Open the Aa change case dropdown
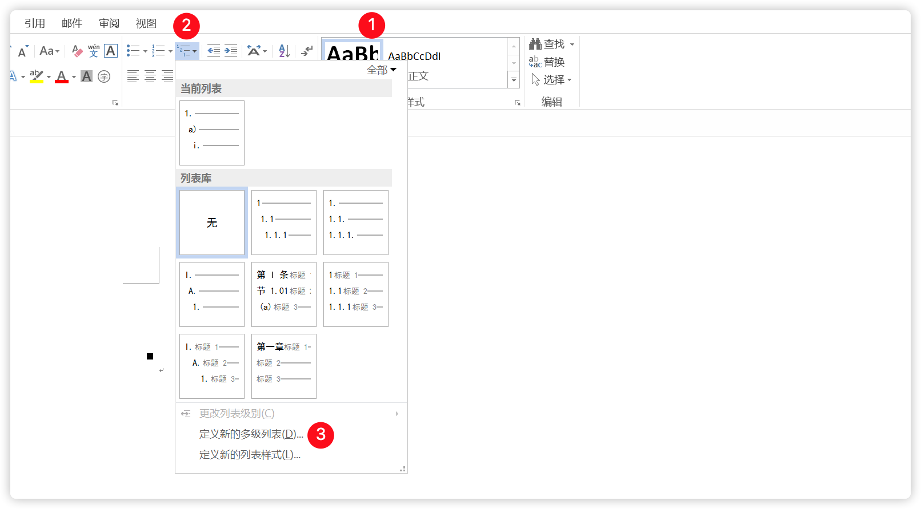This screenshot has width=921, height=509. coord(49,51)
